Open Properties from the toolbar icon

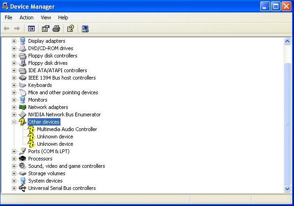[45, 29]
